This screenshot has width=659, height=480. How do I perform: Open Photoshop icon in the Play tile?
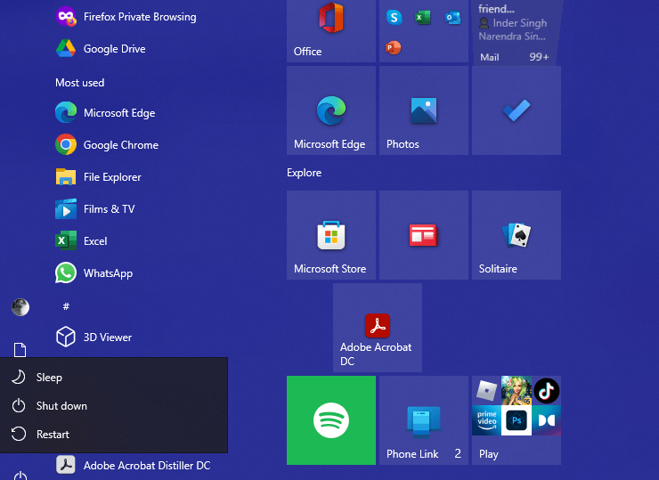click(x=517, y=420)
